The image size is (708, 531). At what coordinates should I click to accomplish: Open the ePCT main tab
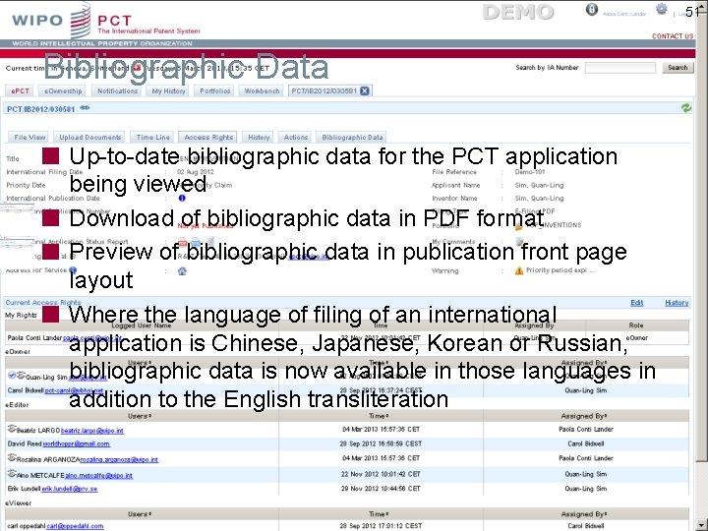tap(20, 90)
